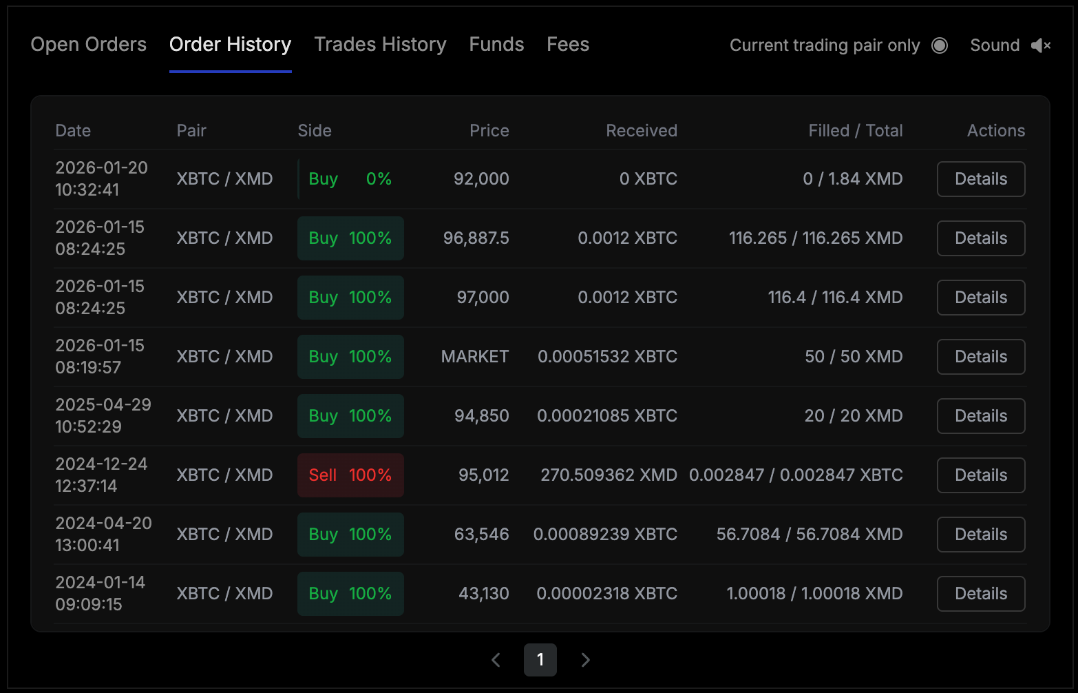Image resolution: width=1078 pixels, height=693 pixels.
Task: Switch to the Funds tab
Action: point(496,45)
